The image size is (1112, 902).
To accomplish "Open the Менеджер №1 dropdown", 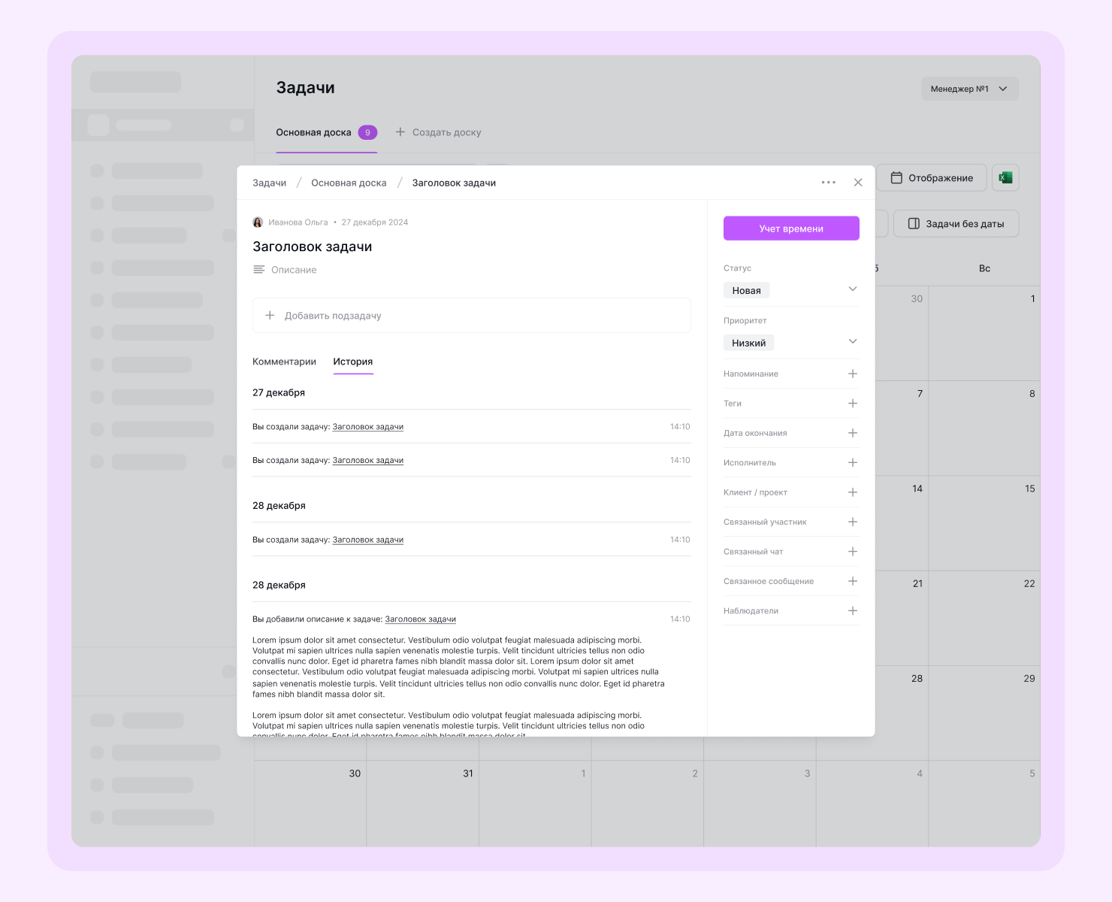I will 970,89.
